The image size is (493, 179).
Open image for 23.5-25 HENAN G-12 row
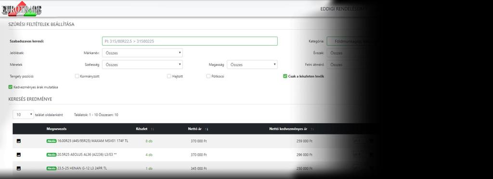tap(19, 168)
